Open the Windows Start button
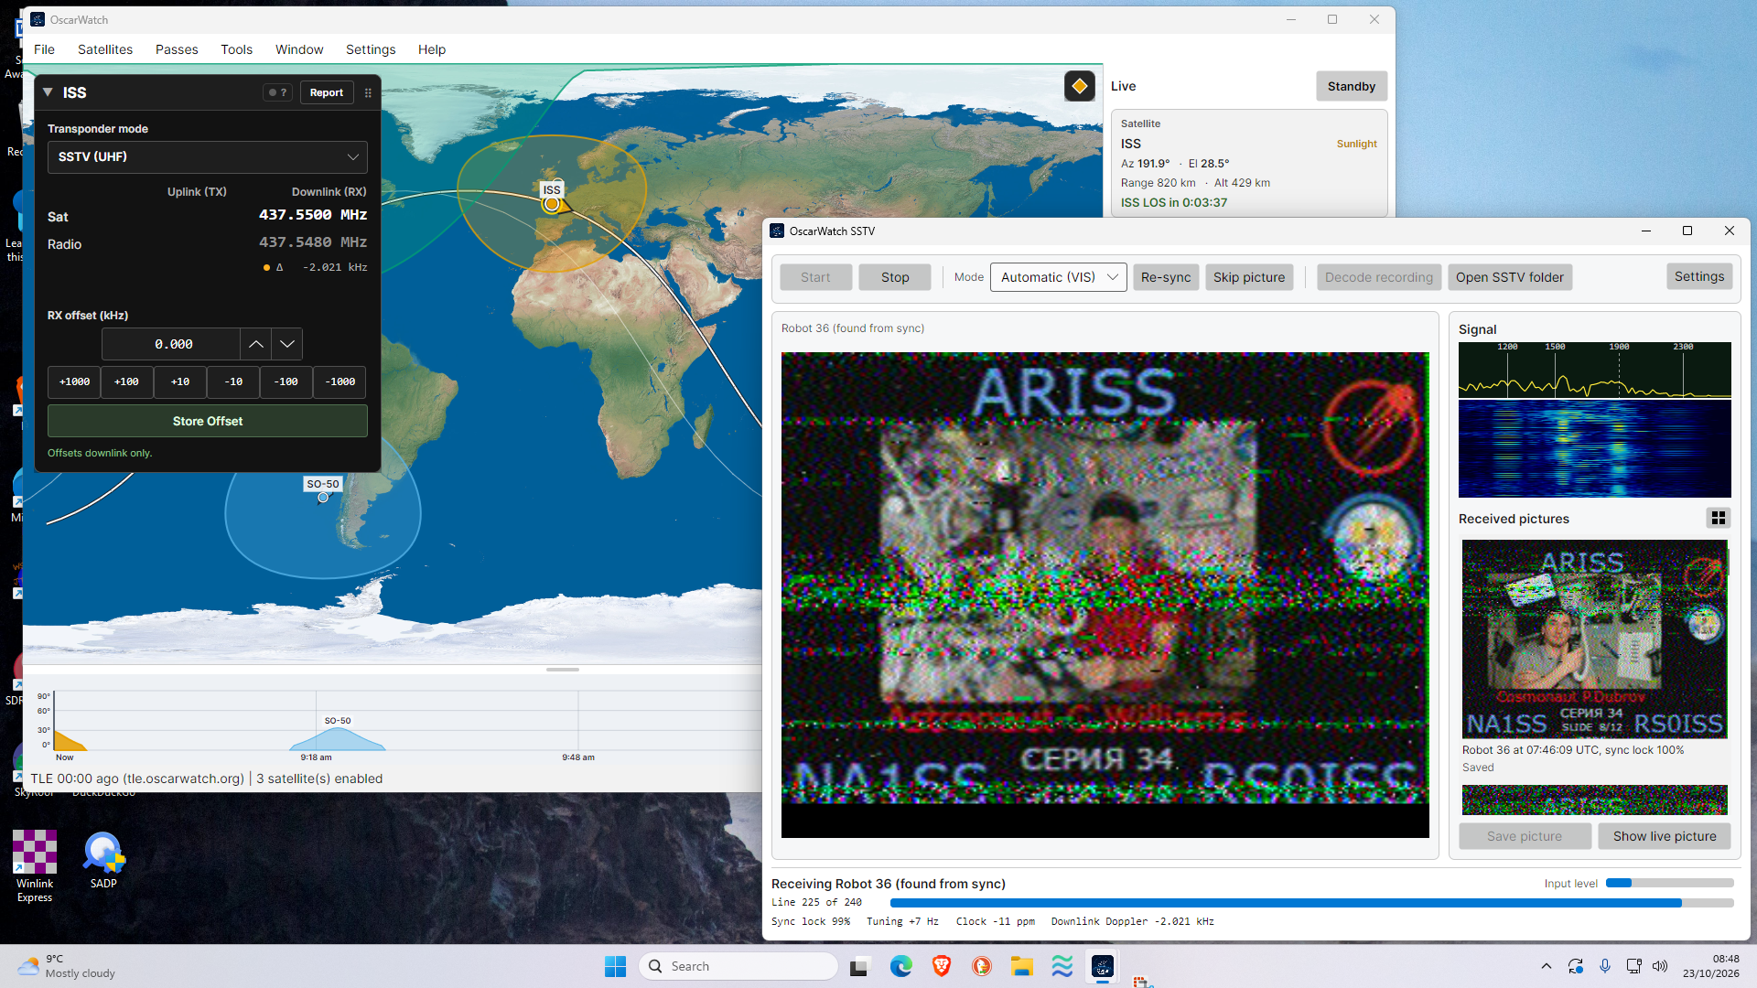Screen dimensions: 1757x988 pyautogui.click(x=615, y=966)
